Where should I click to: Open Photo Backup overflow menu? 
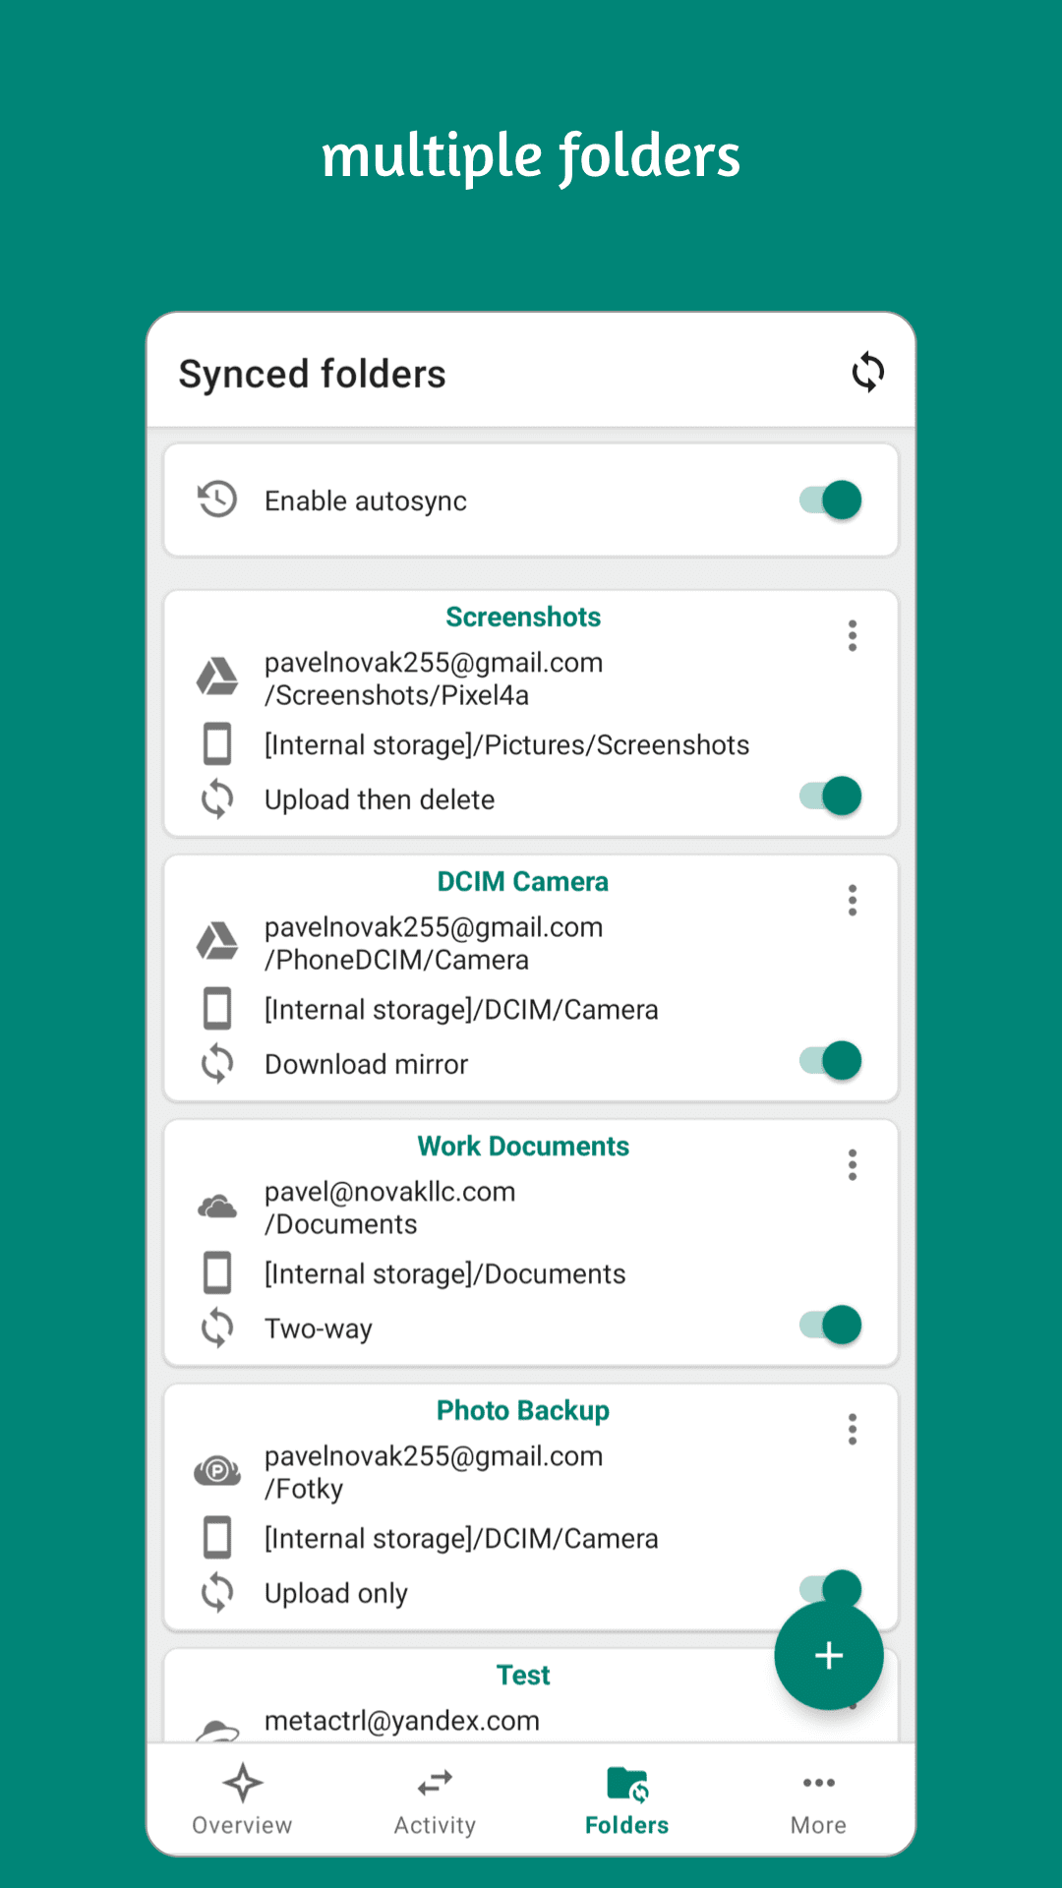(853, 1430)
